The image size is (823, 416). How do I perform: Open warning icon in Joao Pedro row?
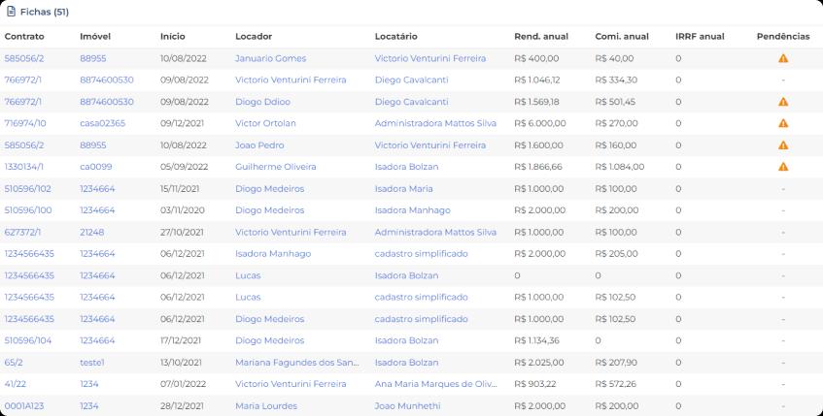click(x=783, y=145)
